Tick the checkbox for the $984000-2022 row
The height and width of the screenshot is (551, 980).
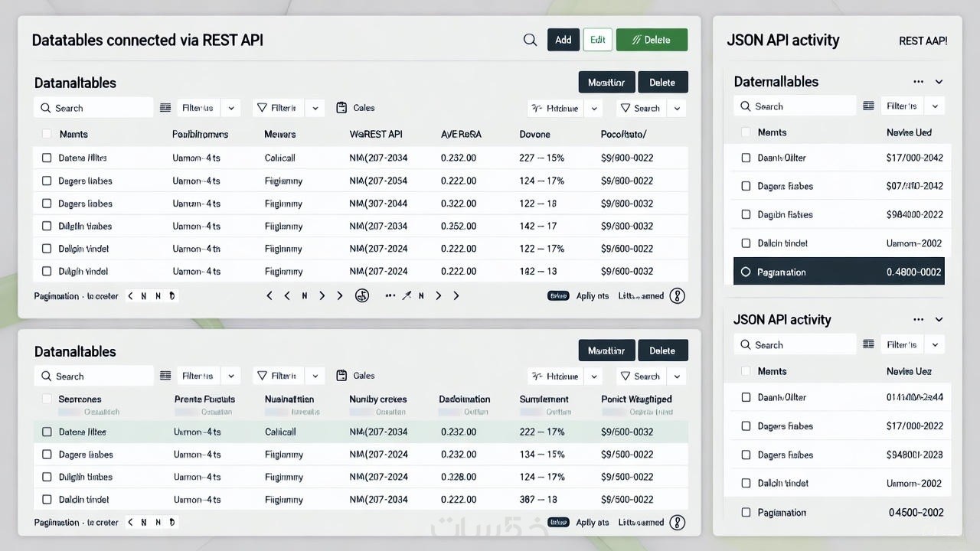click(746, 215)
